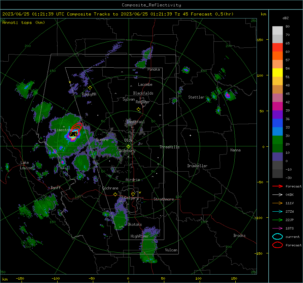Click the dBZ legend heading

285,18
